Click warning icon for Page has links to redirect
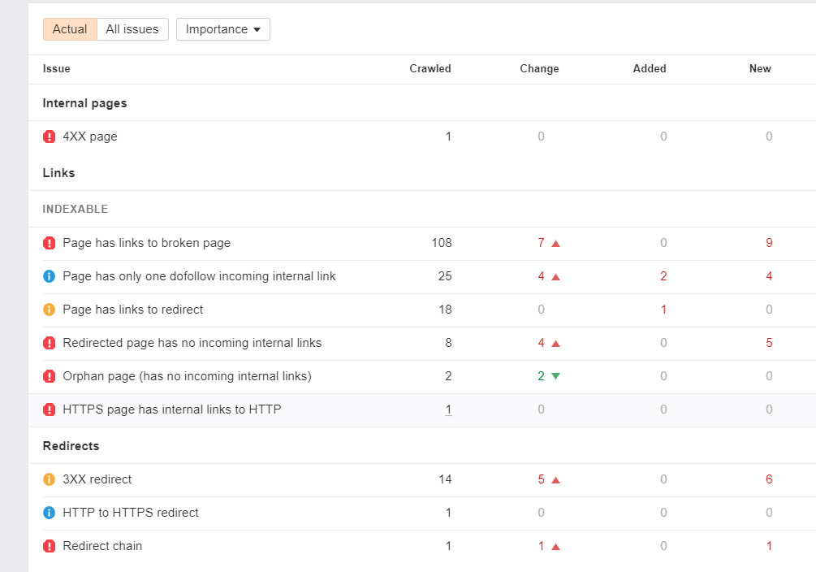This screenshot has height=572, width=816. point(49,310)
